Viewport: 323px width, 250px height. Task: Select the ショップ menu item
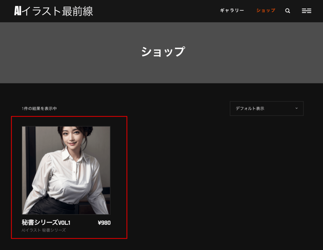point(266,10)
